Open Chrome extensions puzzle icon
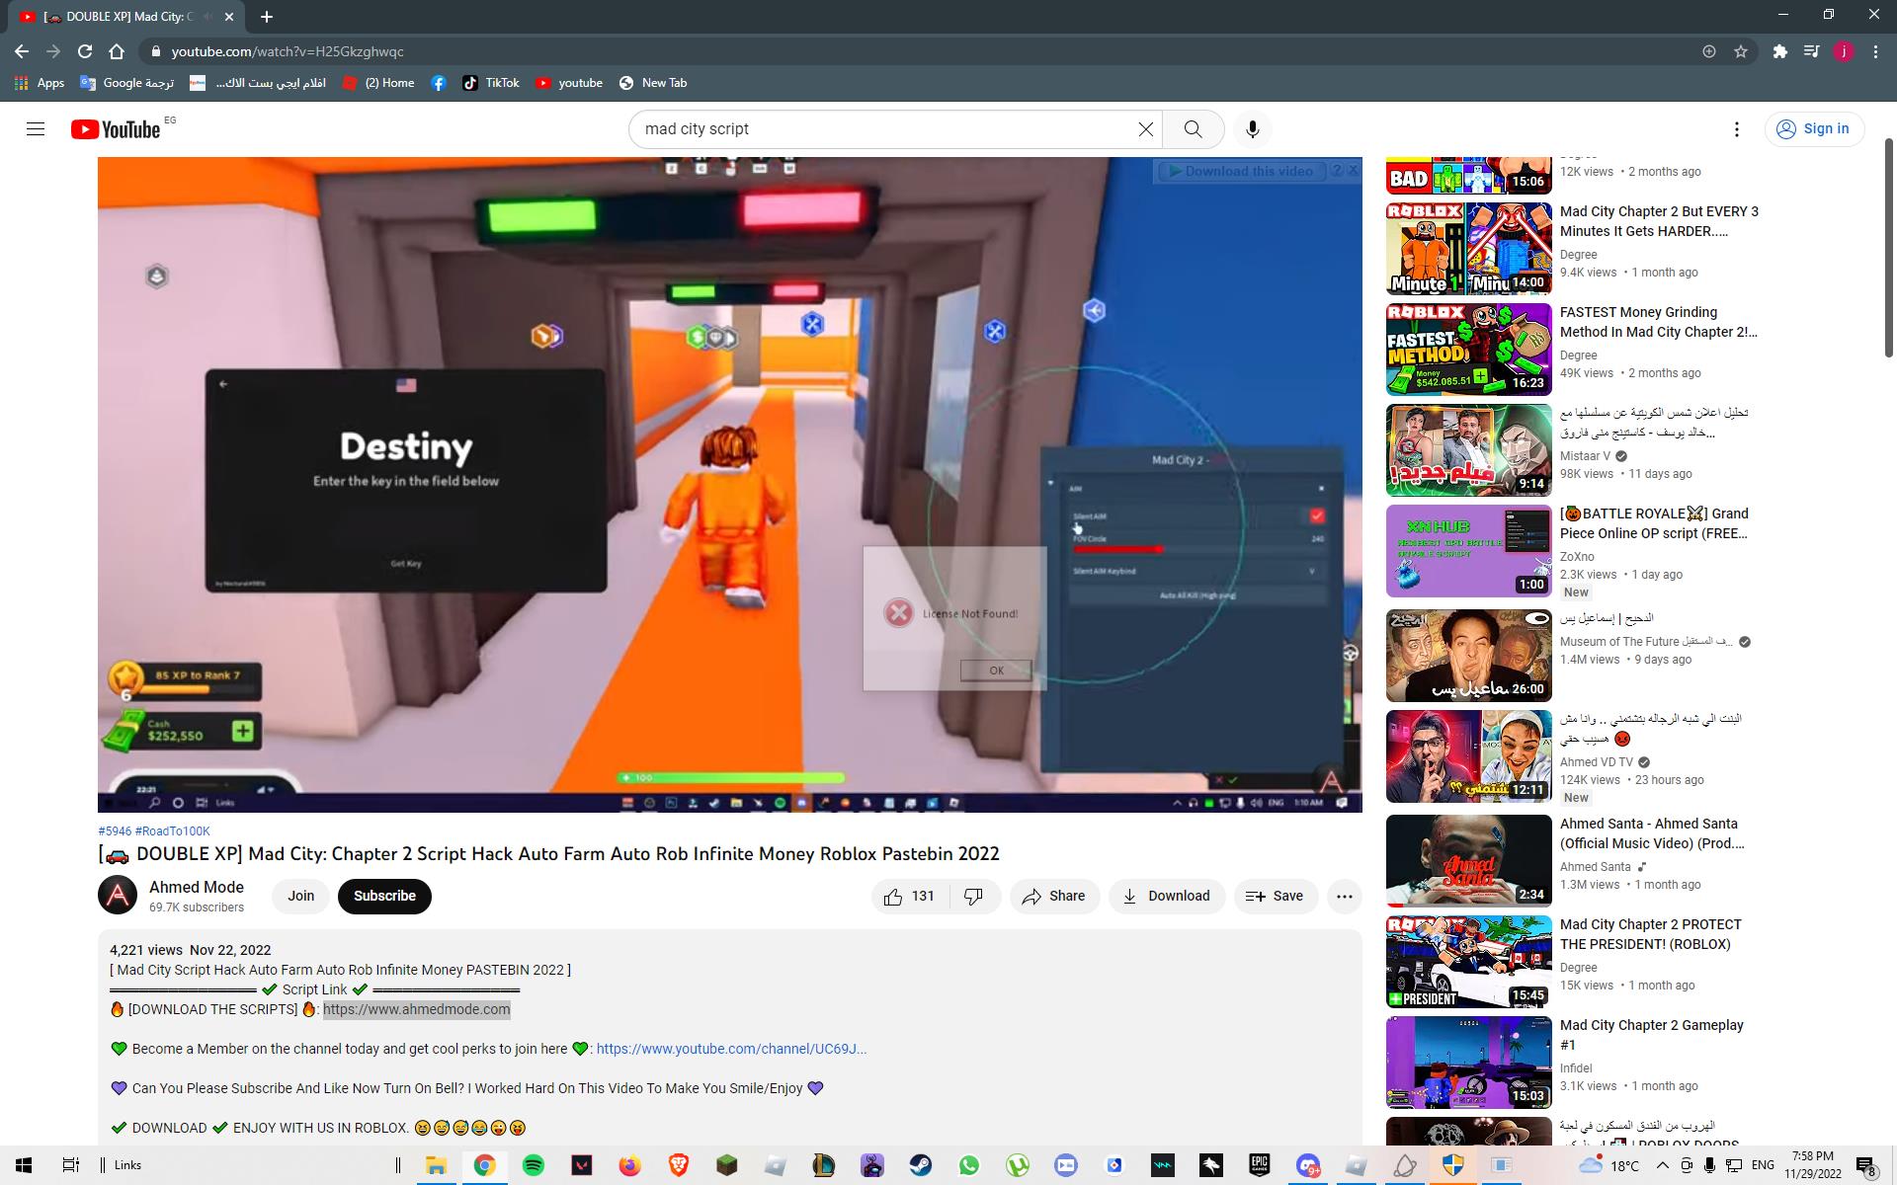The width and height of the screenshot is (1897, 1185). 1779,51
